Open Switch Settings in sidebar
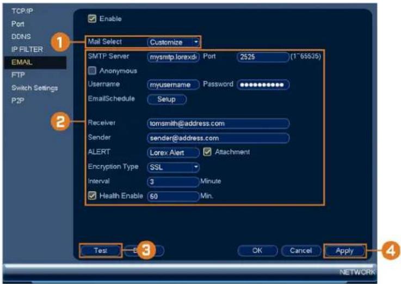The image size is (401, 284). tap(34, 88)
